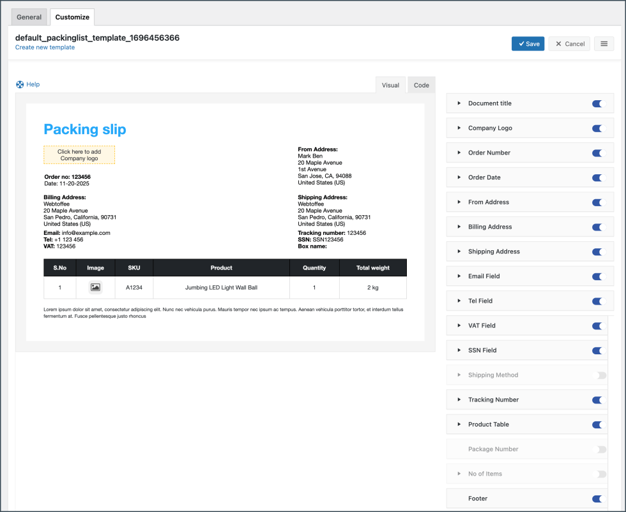The width and height of the screenshot is (626, 512).
Task: Click the A1234 SKU cell
Action: 134,287
